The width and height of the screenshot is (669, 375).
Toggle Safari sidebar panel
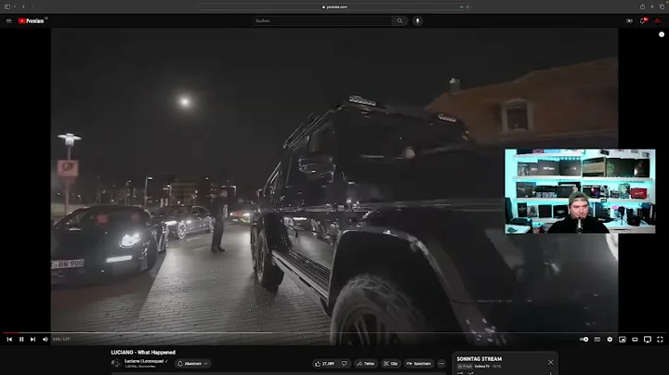[7, 6]
